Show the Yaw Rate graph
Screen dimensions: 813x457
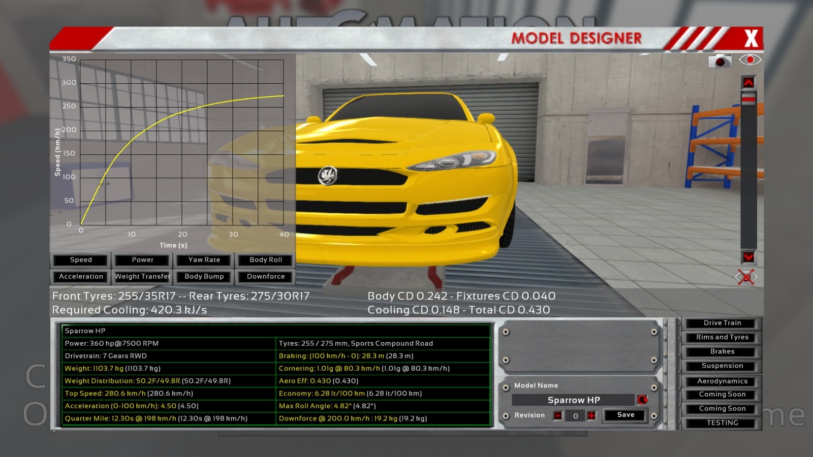[x=204, y=260]
